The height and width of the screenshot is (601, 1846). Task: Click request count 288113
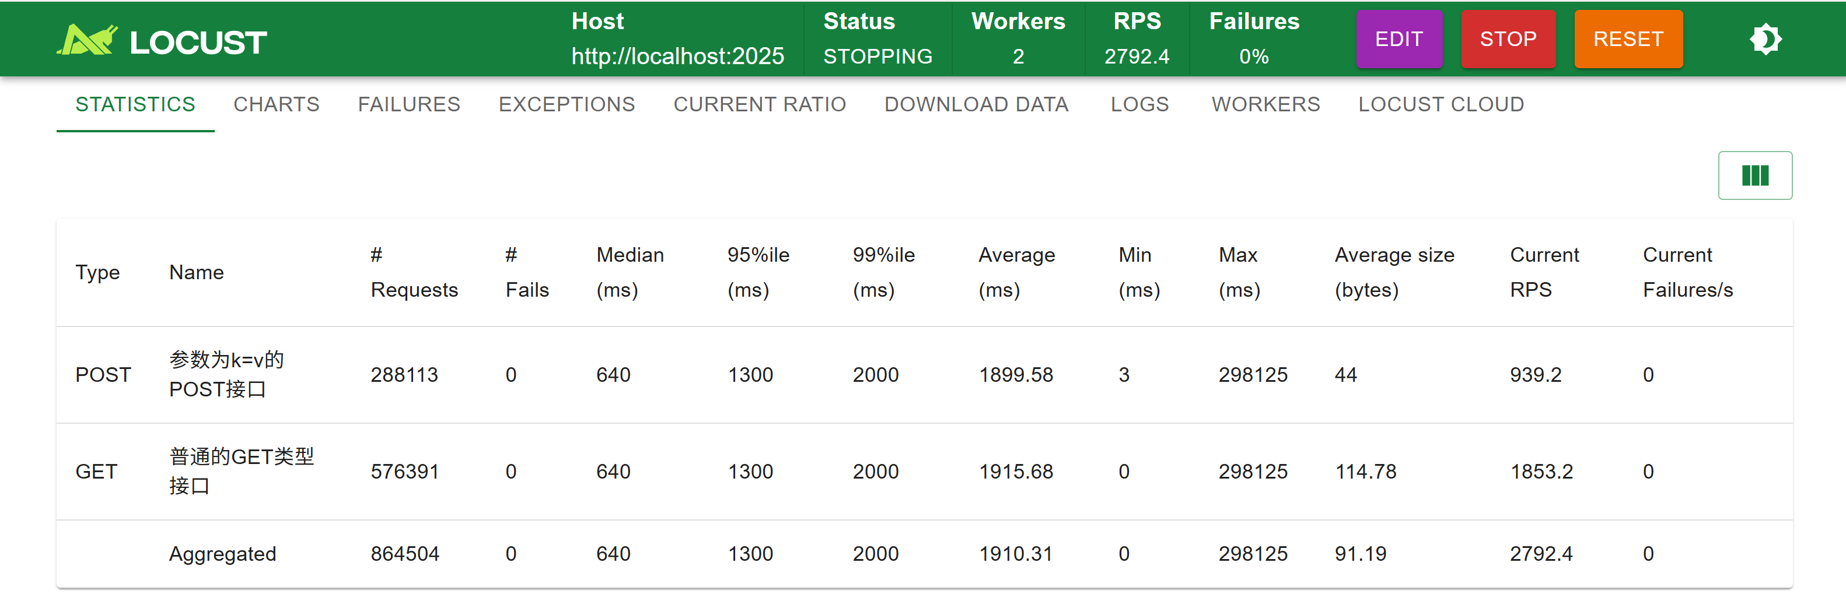[x=404, y=375]
